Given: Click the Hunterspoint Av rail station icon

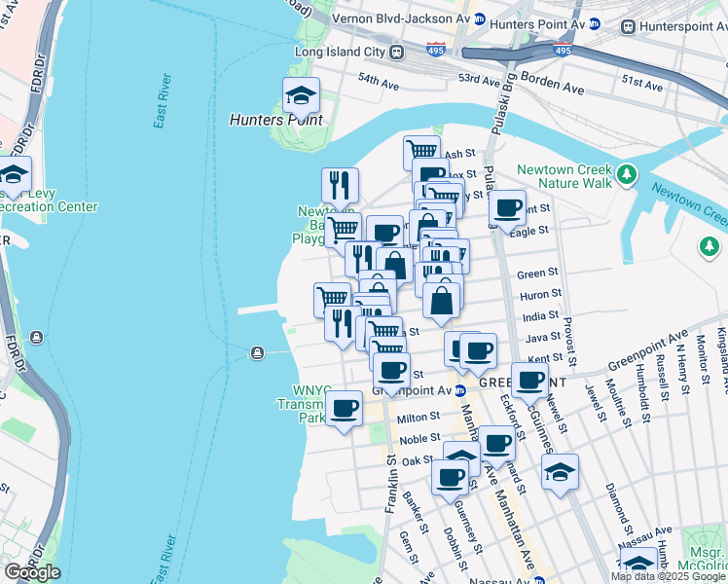Looking at the screenshot, I should click(x=628, y=27).
